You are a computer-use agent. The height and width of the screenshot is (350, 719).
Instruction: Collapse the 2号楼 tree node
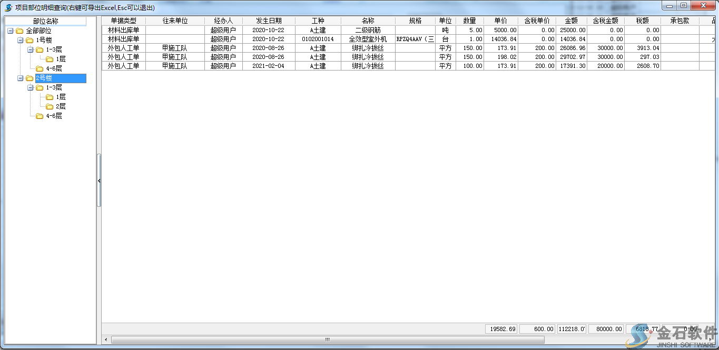(x=20, y=78)
